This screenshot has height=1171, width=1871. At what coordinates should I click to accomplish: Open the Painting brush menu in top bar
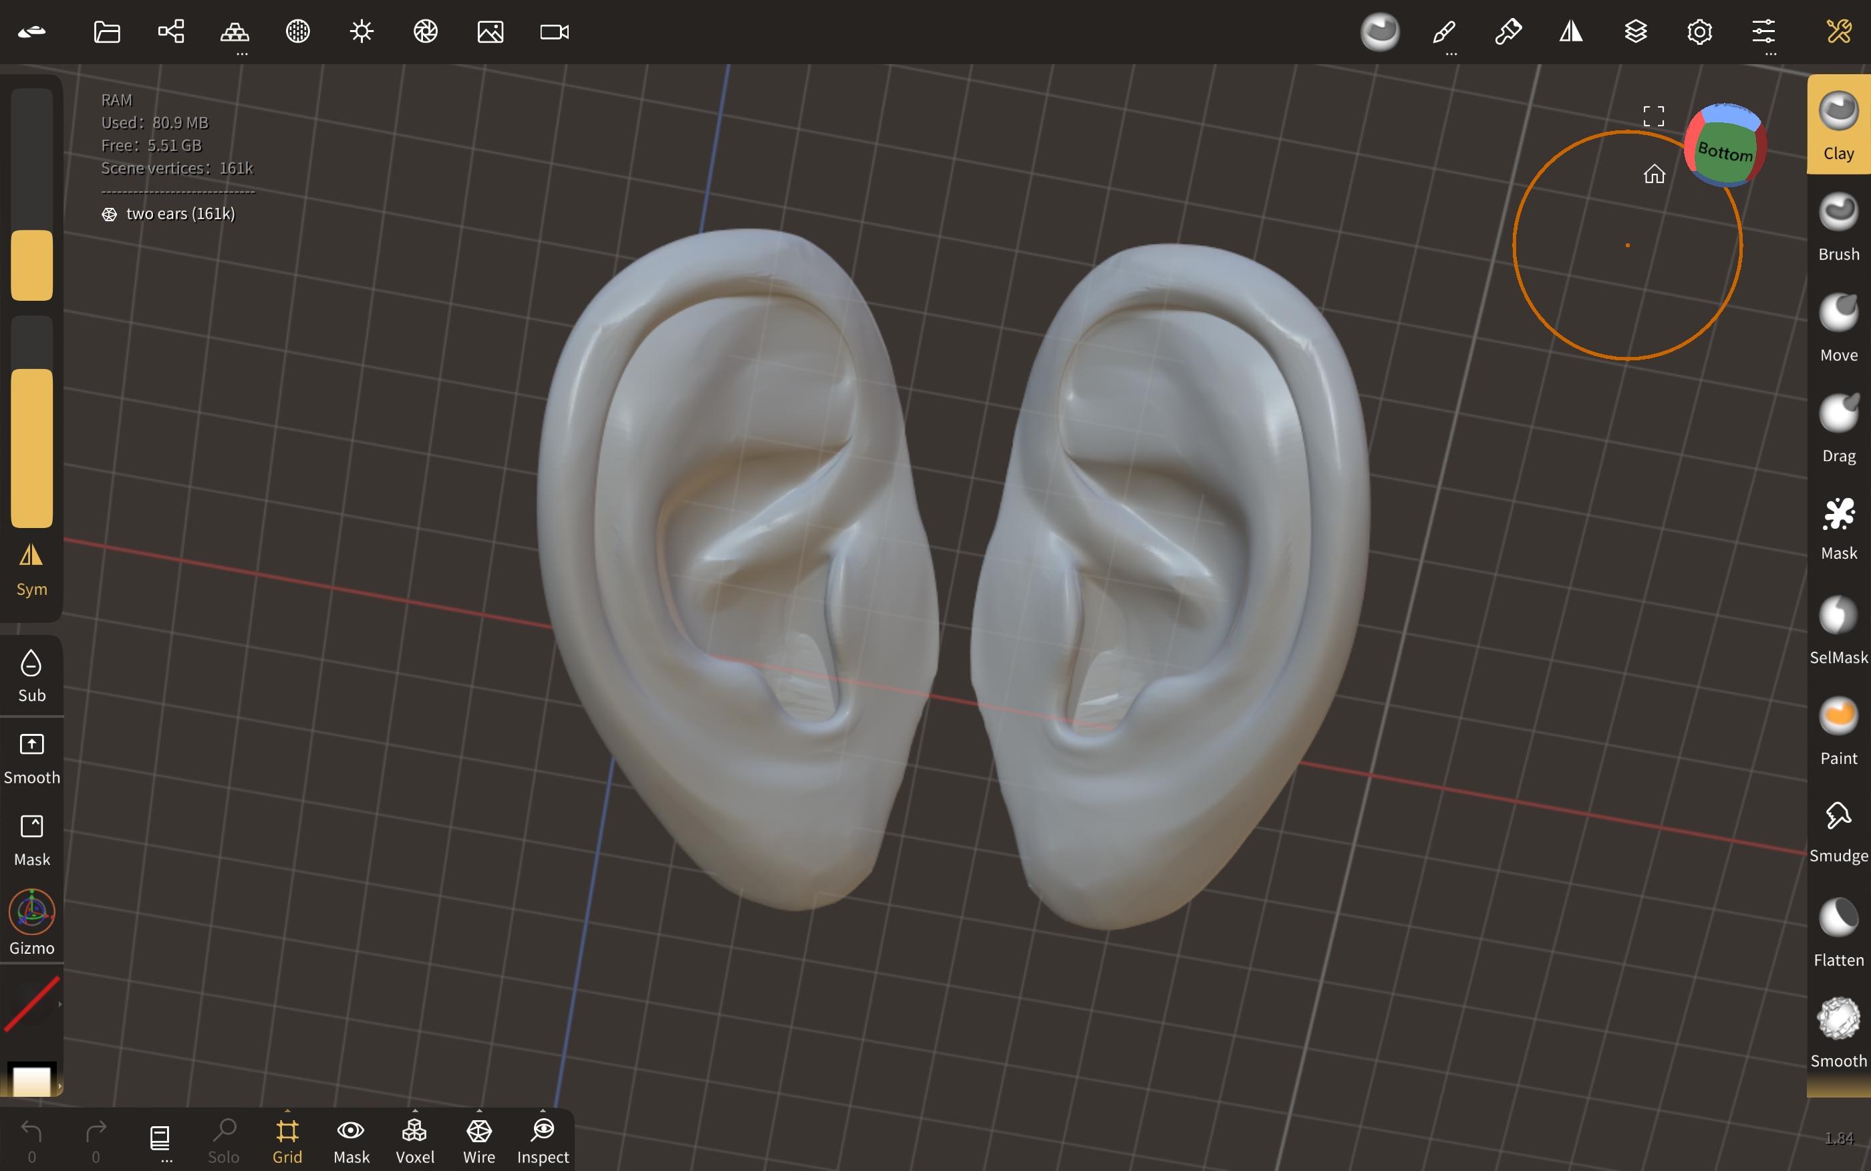click(1508, 32)
